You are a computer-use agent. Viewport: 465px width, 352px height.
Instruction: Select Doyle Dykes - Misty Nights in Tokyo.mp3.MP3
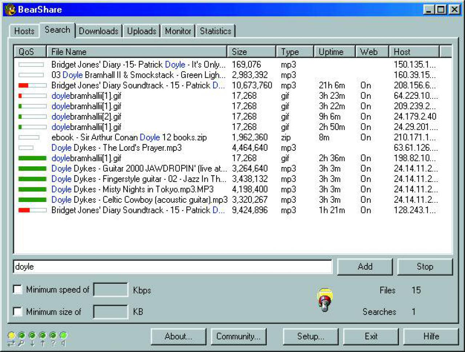(x=132, y=189)
